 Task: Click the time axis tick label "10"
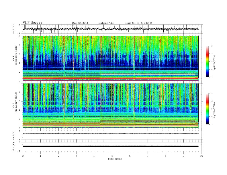click(201, 156)
